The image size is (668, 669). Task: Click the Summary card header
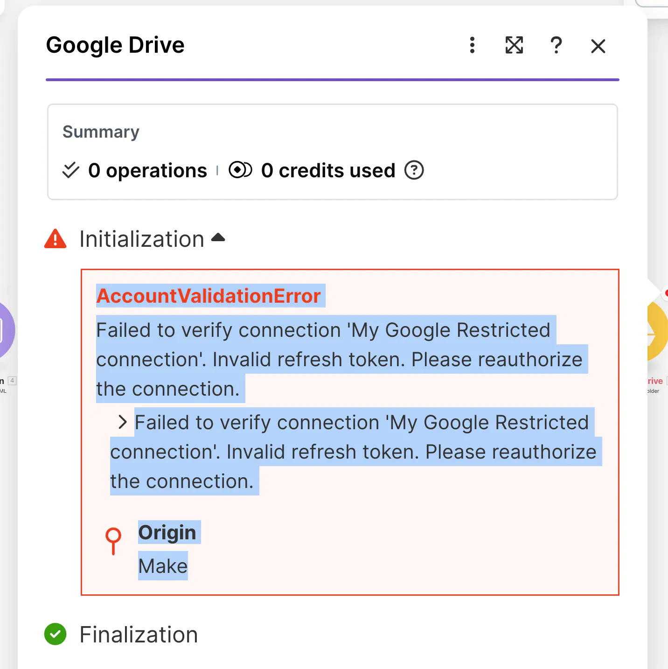(101, 132)
